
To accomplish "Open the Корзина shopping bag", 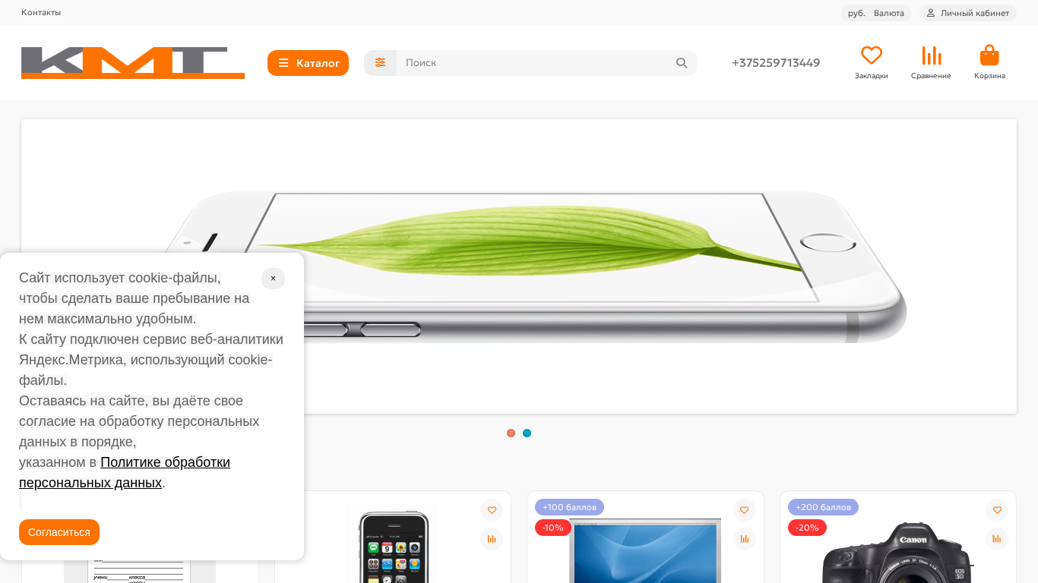I will [x=989, y=55].
